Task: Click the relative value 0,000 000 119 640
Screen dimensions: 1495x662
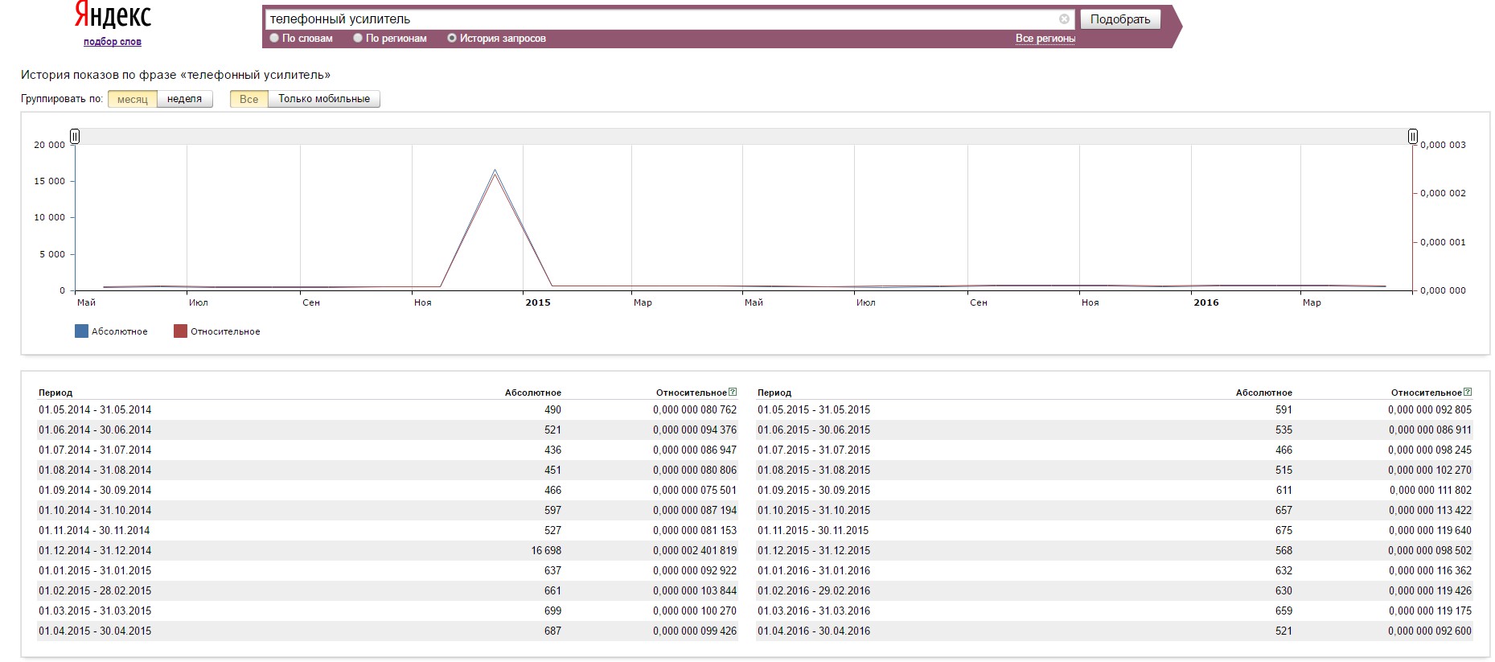Action: click(1430, 530)
